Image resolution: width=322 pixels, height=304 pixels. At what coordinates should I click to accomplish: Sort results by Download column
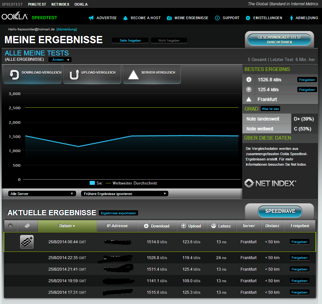pos(157,226)
